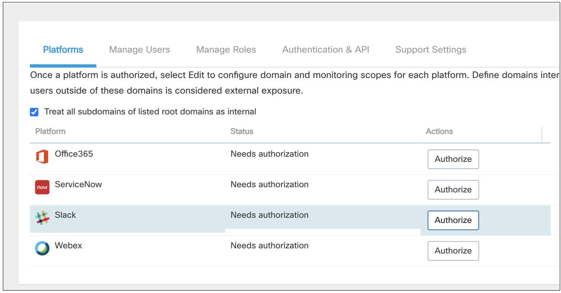
Task: Click the Platform column header
Action: point(51,131)
